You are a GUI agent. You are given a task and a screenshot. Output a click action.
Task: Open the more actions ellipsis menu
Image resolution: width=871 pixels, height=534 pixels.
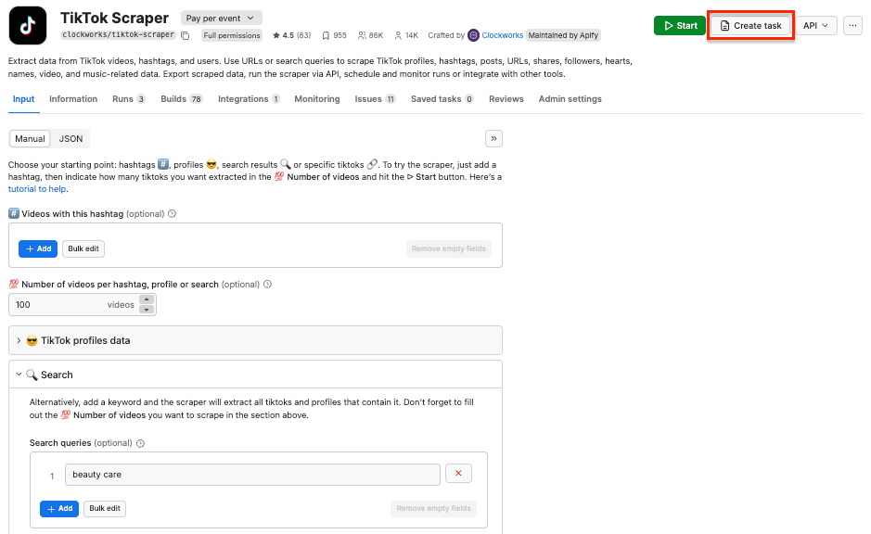852,25
